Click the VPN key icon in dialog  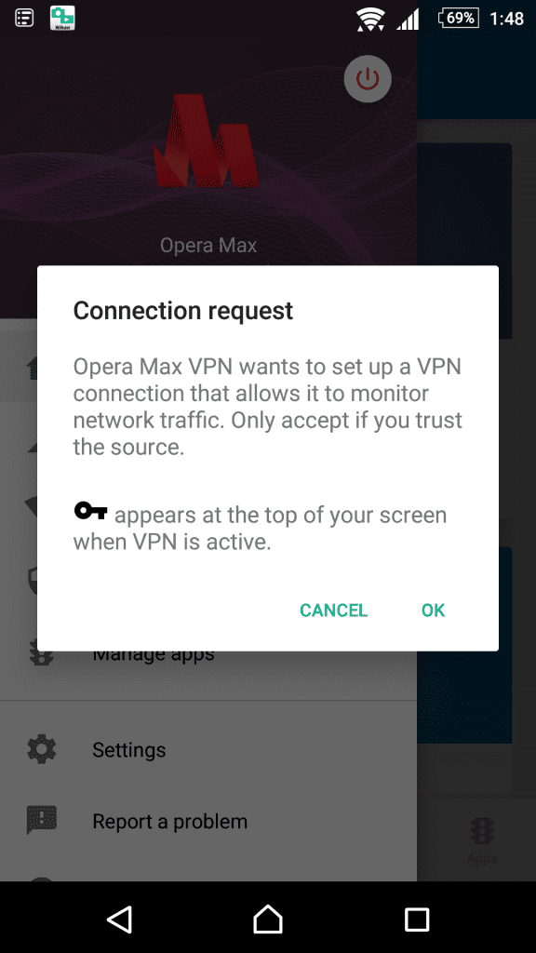(90, 511)
